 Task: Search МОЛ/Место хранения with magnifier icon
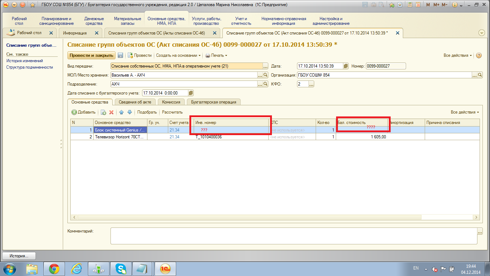(x=266, y=75)
